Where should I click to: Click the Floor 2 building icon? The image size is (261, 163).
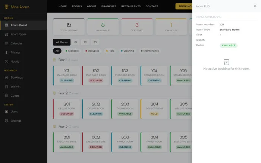pyautogui.click(x=54, y=93)
